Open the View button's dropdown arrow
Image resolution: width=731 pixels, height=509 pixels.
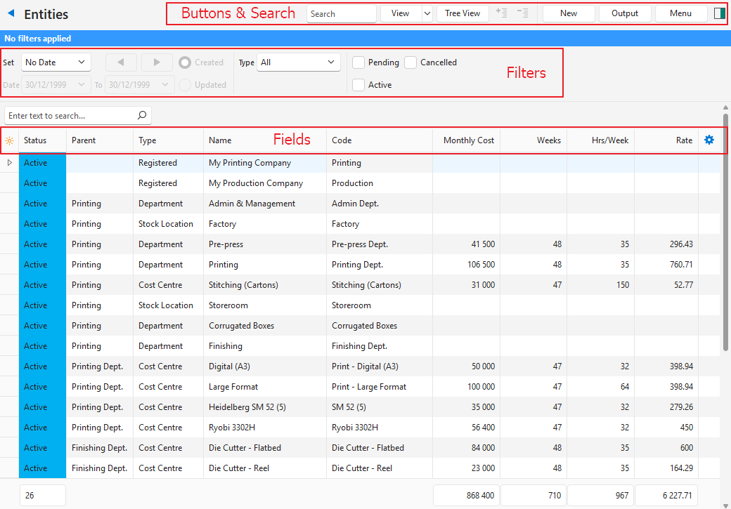pos(427,13)
